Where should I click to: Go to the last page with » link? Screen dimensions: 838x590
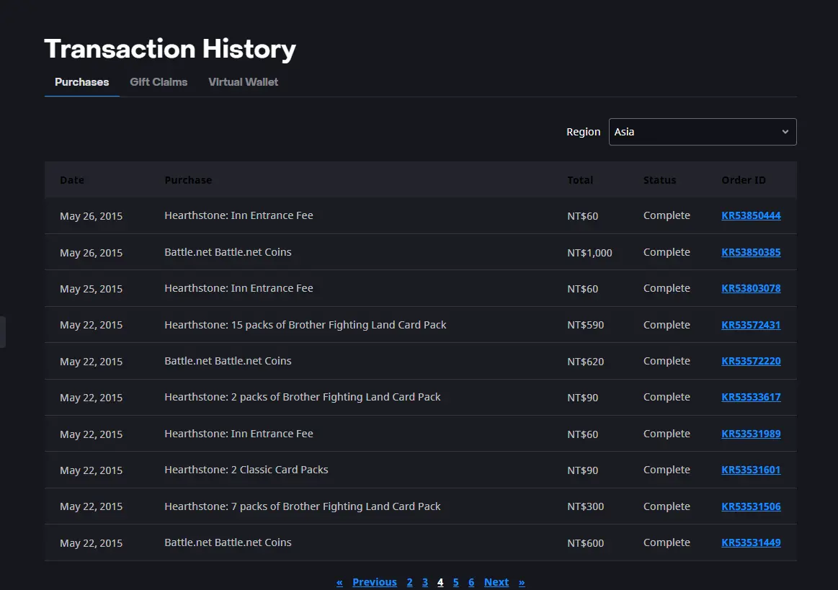click(522, 582)
